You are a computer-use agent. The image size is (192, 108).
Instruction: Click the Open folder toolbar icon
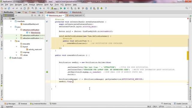pyautogui.click(x=2, y=8)
